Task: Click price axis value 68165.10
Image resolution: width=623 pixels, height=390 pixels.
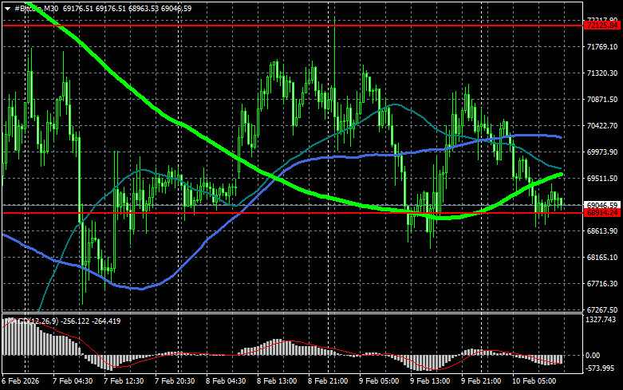Action: coord(602,258)
